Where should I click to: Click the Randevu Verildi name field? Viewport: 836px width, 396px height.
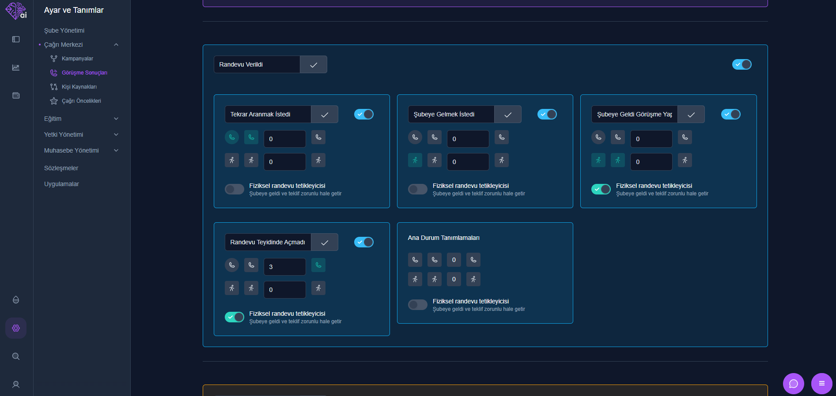click(257, 64)
